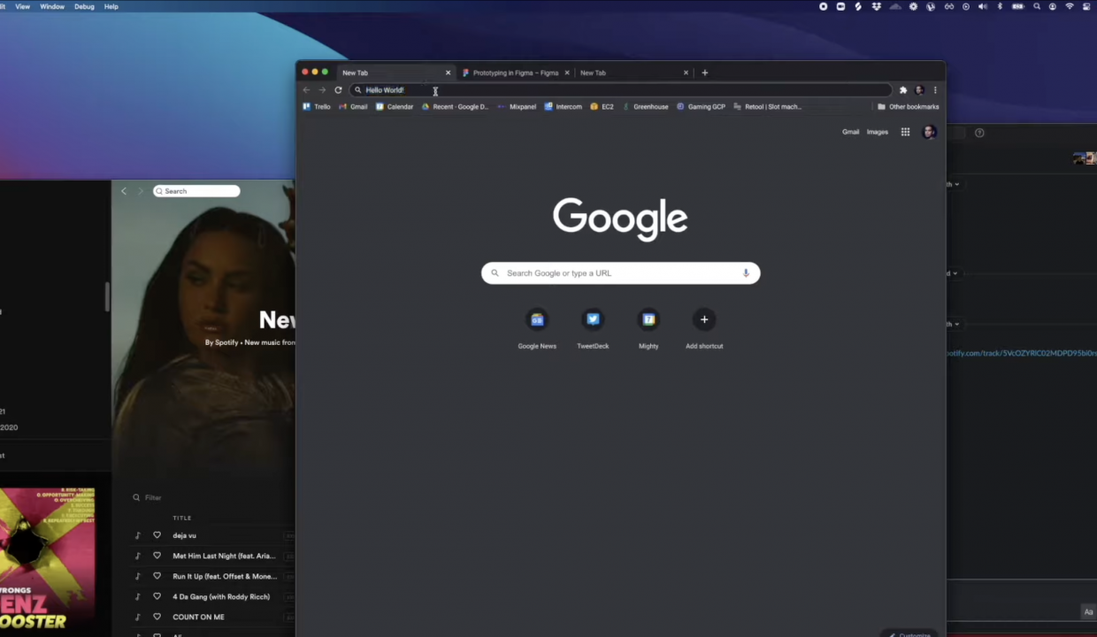This screenshot has width=1097, height=637.
Task: Click the Gmail link at the page top right
Action: [x=850, y=132]
